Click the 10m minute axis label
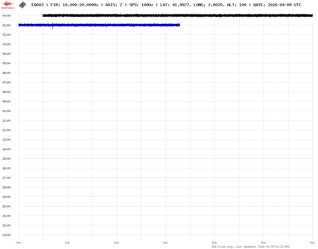 (x=67, y=243)
